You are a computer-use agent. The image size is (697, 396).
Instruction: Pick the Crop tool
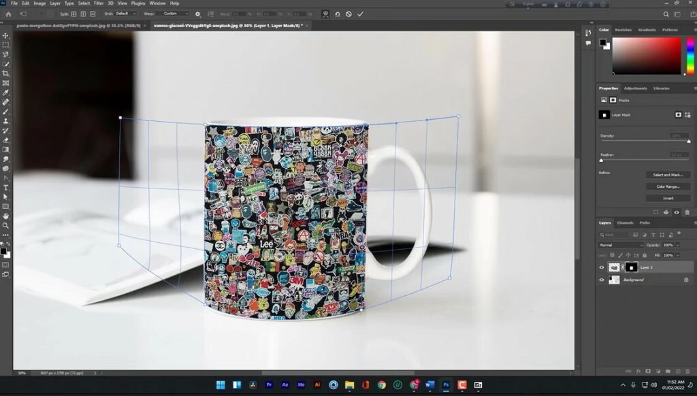(5, 73)
